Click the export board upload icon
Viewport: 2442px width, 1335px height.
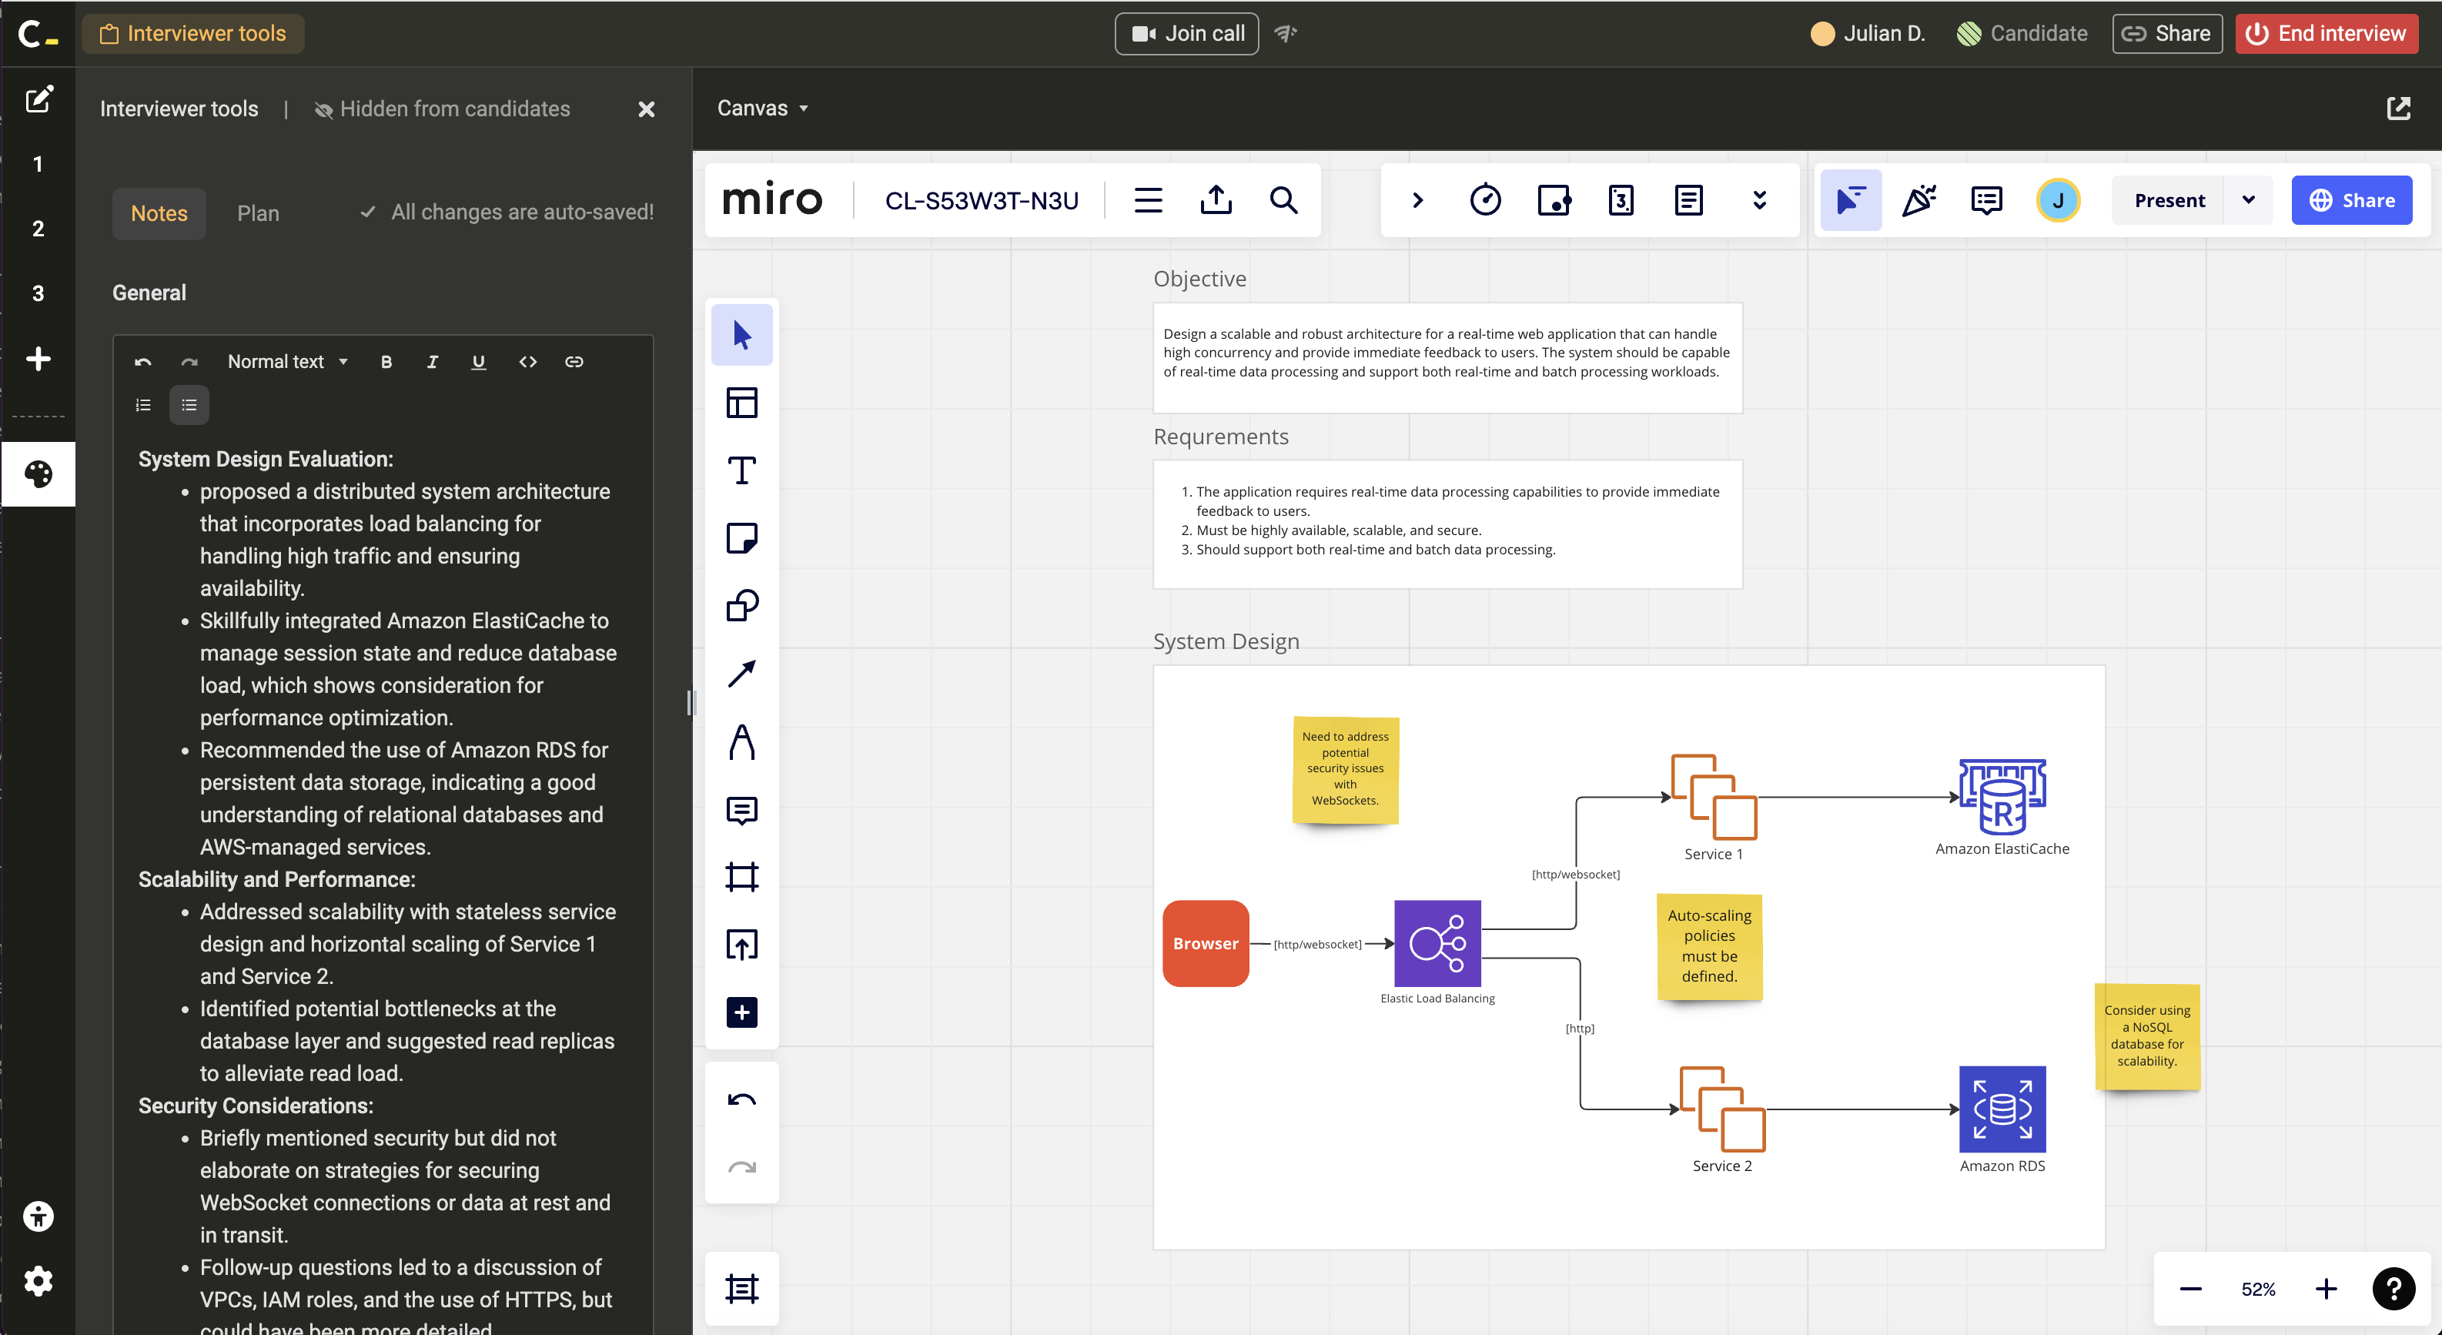[1216, 200]
